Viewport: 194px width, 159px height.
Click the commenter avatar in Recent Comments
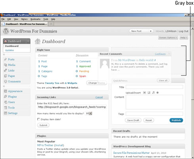[x=105, y=64]
